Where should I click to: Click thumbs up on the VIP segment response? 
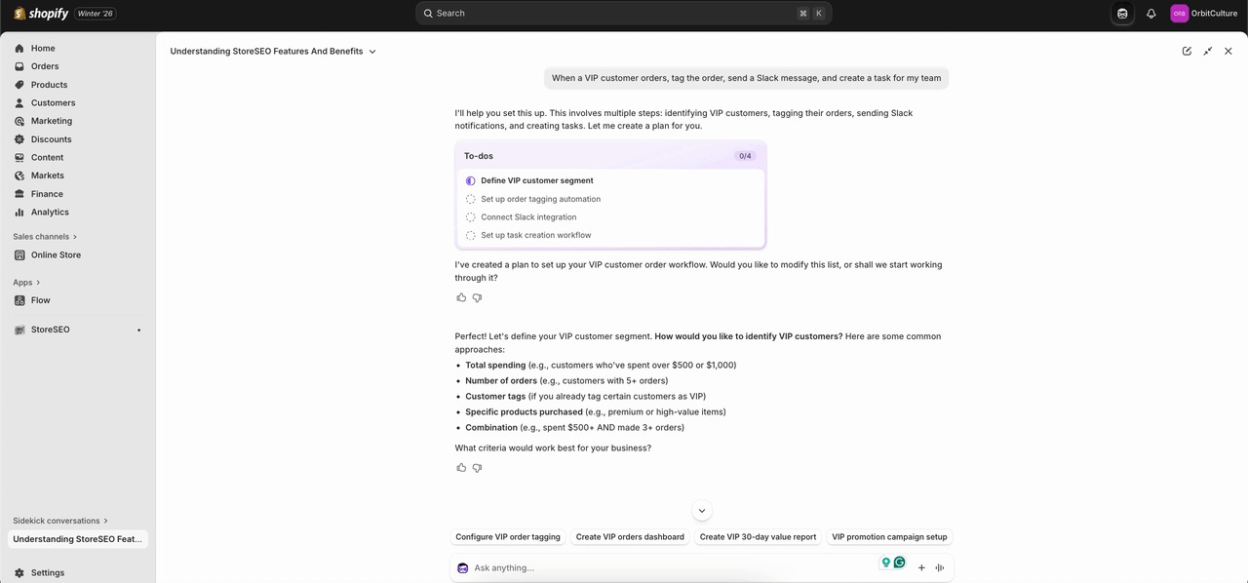pyautogui.click(x=461, y=468)
